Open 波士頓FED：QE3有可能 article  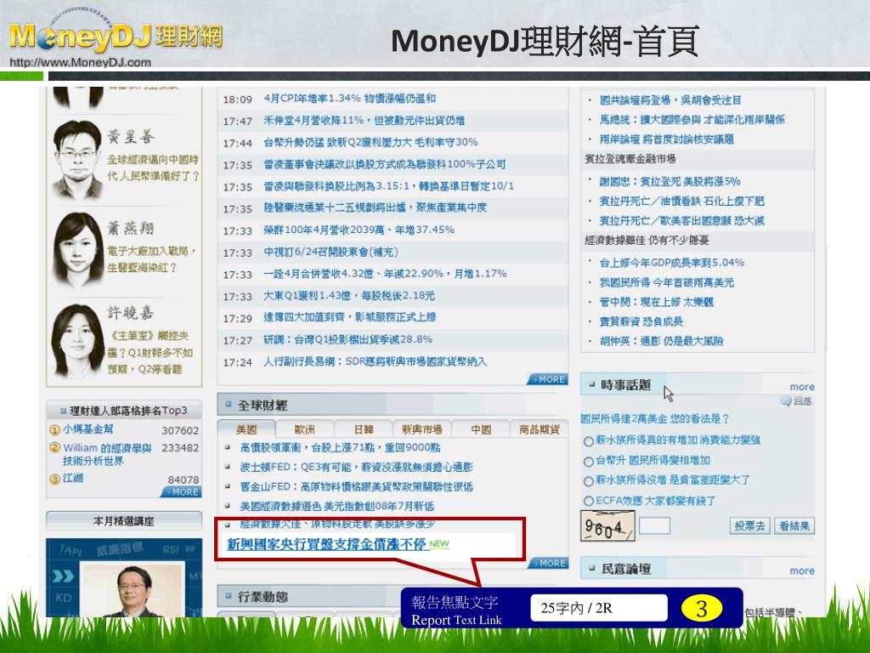pos(356,468)
